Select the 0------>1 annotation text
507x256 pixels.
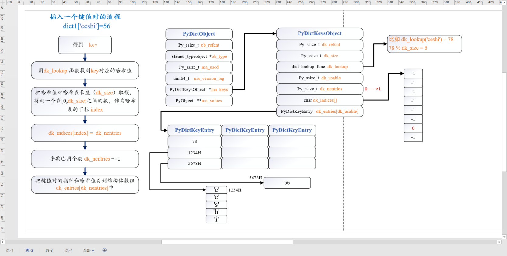coord(373,89)
